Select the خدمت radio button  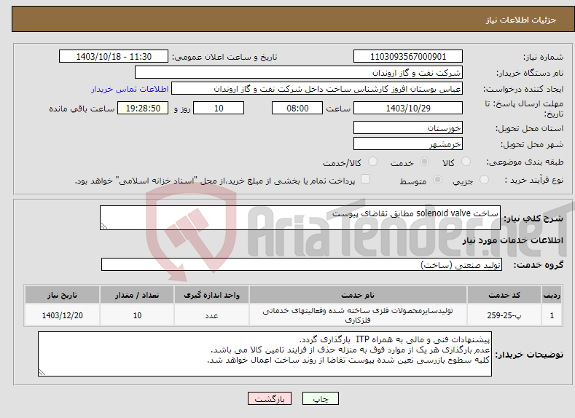[x=424, y=162]
